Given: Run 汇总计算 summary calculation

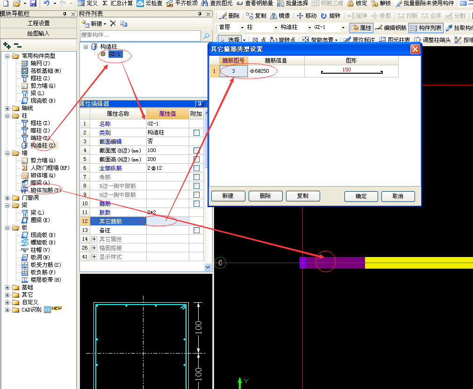Looking at the screenshot, I should tap(118, 3).
